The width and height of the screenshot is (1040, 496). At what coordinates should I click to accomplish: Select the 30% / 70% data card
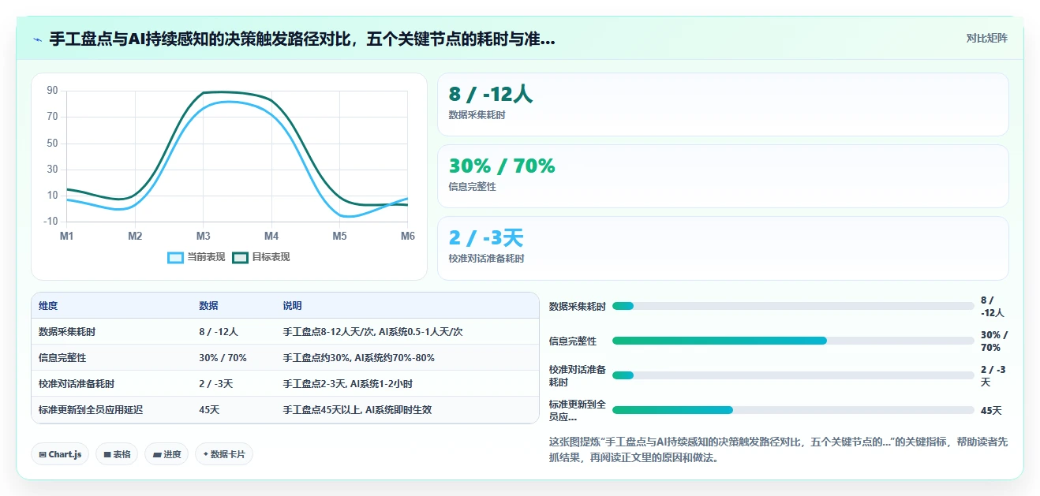[723, 176]
